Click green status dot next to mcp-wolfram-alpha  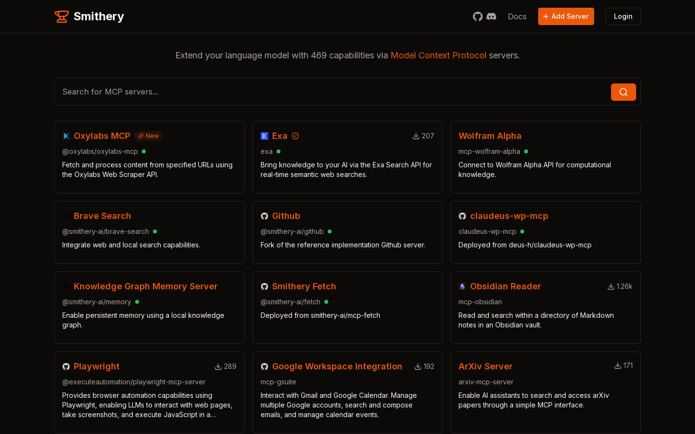(x=526, y=151)
